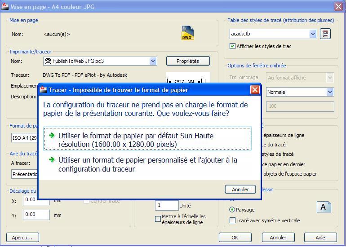The width and height of the screenshot is (346, 247).
Task: Select the Paysage radio button
Action: pos(232,210)
